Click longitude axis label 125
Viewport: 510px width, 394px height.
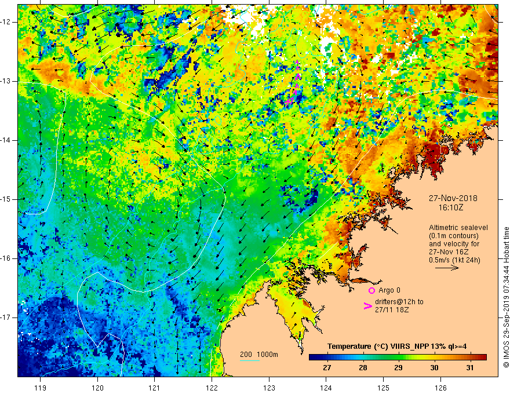(x=383, y=388)
